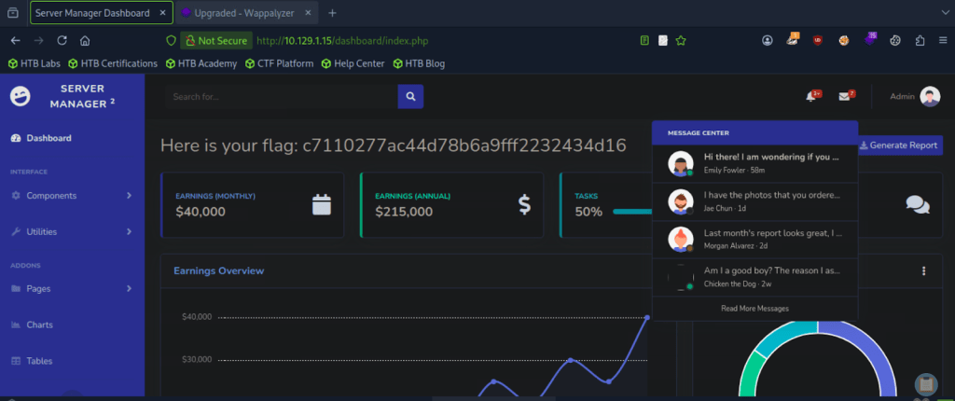Open the messages envelope icon

(844, 96)
